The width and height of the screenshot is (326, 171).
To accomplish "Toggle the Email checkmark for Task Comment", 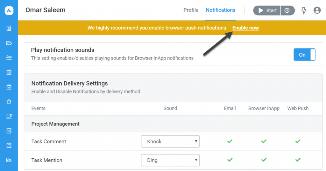I will click(x=230, y=141).
